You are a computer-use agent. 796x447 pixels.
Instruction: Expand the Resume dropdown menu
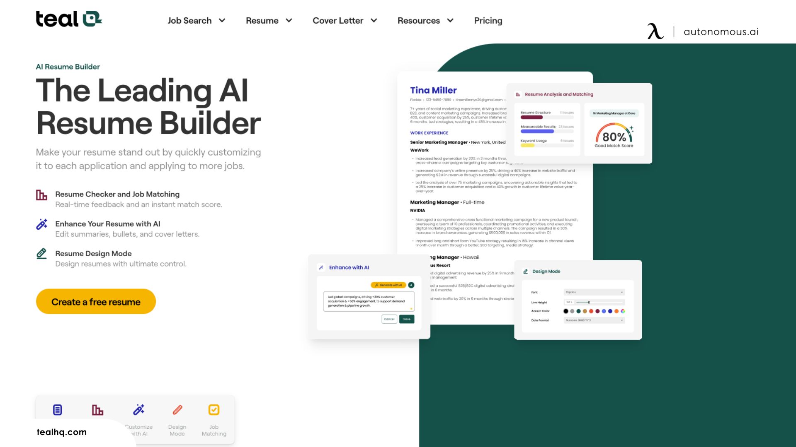pos(268,20)
